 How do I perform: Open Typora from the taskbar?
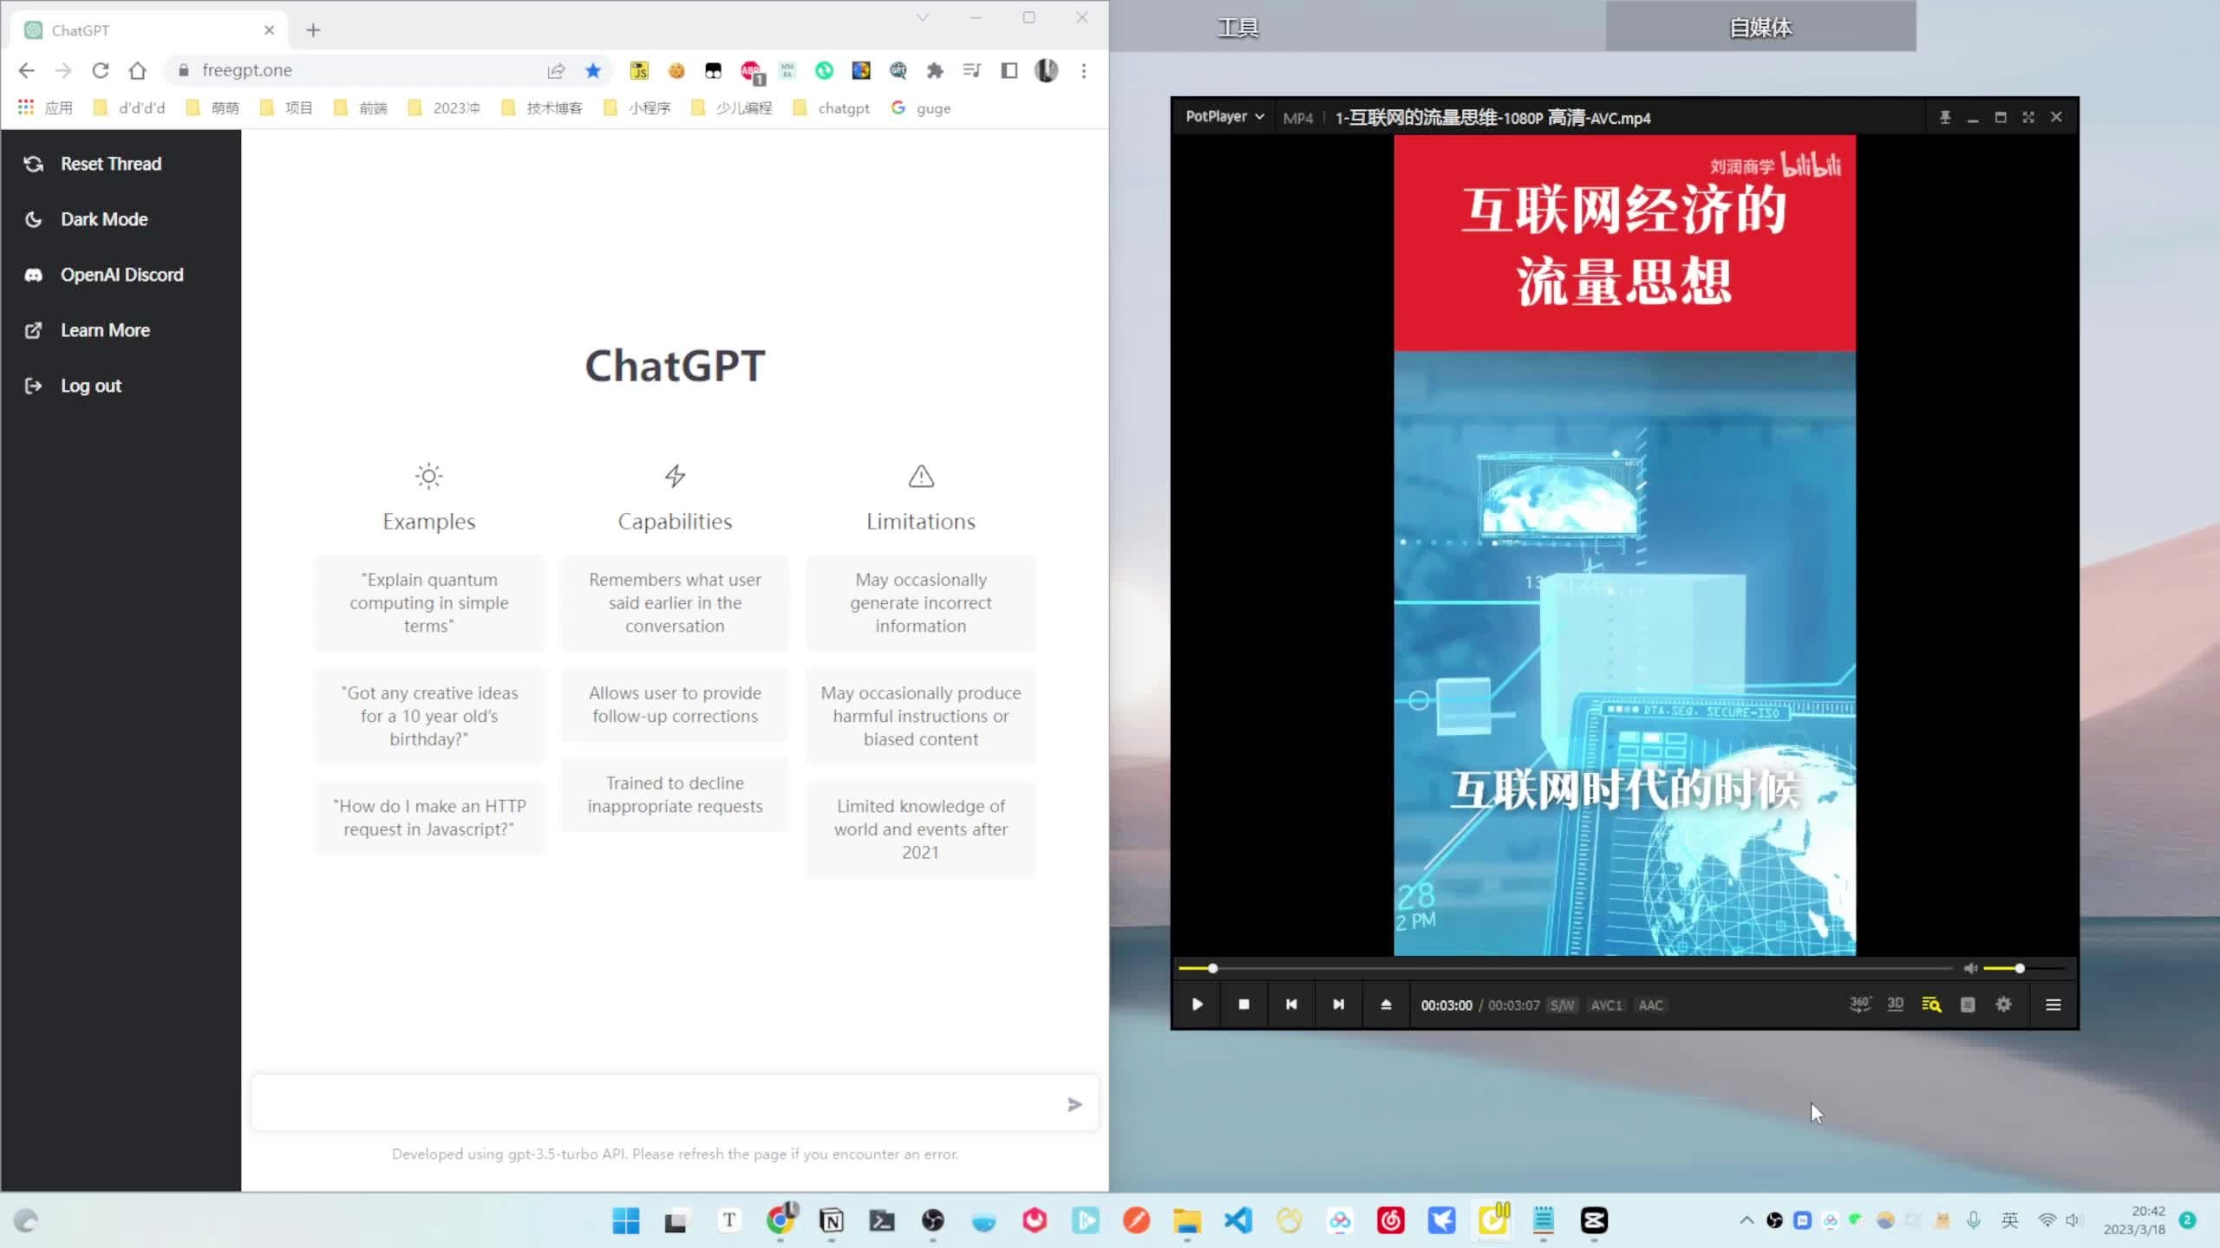[729, 1220]
